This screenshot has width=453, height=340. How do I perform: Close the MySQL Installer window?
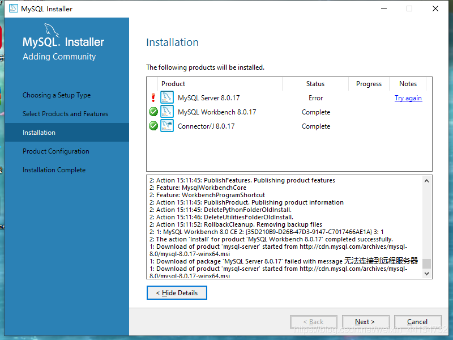tap(435, 8)
